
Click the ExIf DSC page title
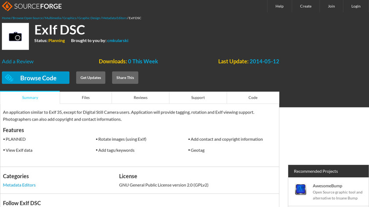[60, 30]
